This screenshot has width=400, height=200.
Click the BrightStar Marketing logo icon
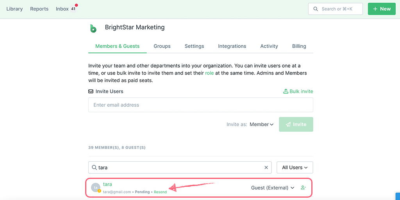click(x=93, y=28)
